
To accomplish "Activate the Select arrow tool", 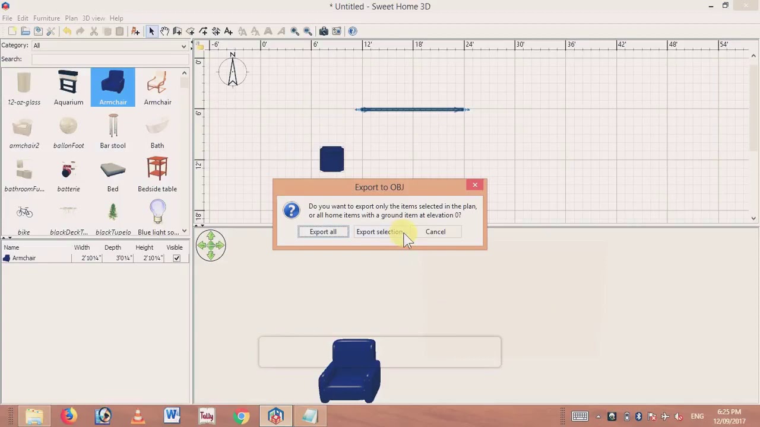I will pos(151,31).
